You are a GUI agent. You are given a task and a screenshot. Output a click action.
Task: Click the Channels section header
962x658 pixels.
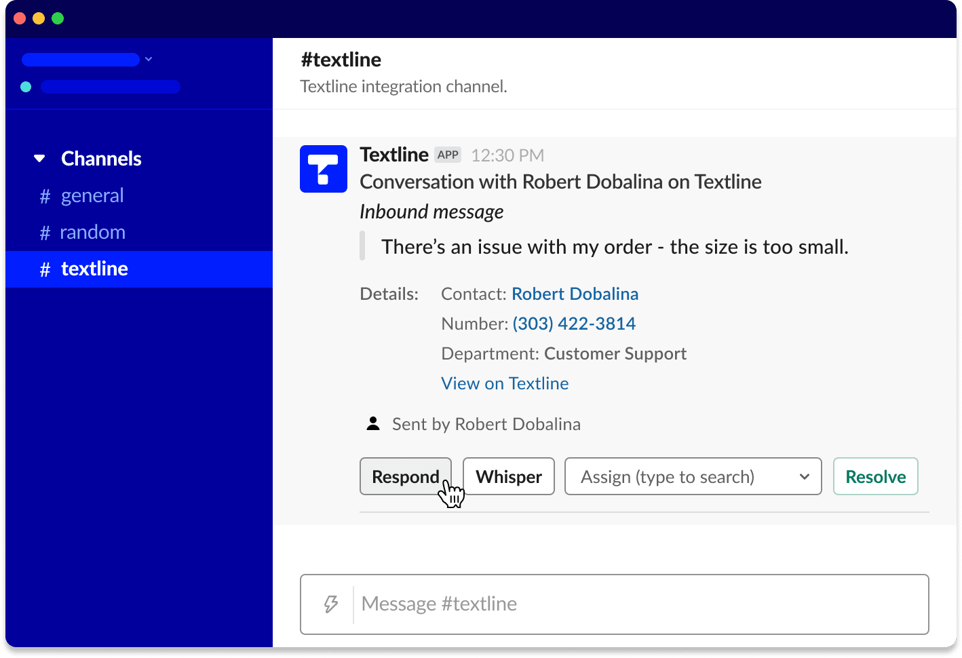(x=101, y=159)
